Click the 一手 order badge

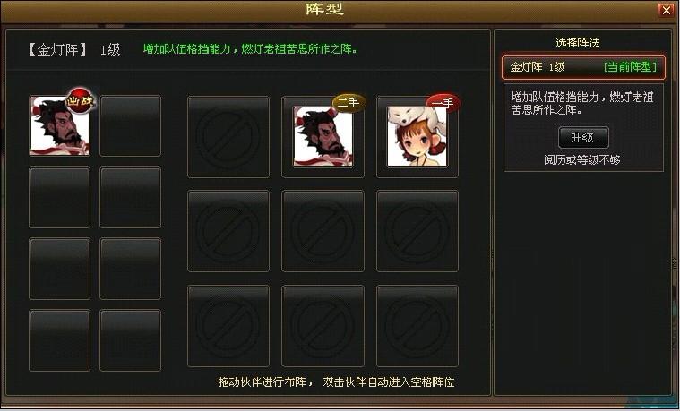click(x=443, y=103)
